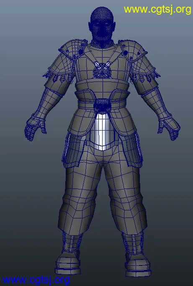Select the neck collar mesh below head

click(102, 44)
